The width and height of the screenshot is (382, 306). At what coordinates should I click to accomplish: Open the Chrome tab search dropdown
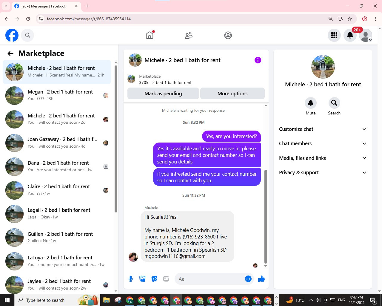6,6
